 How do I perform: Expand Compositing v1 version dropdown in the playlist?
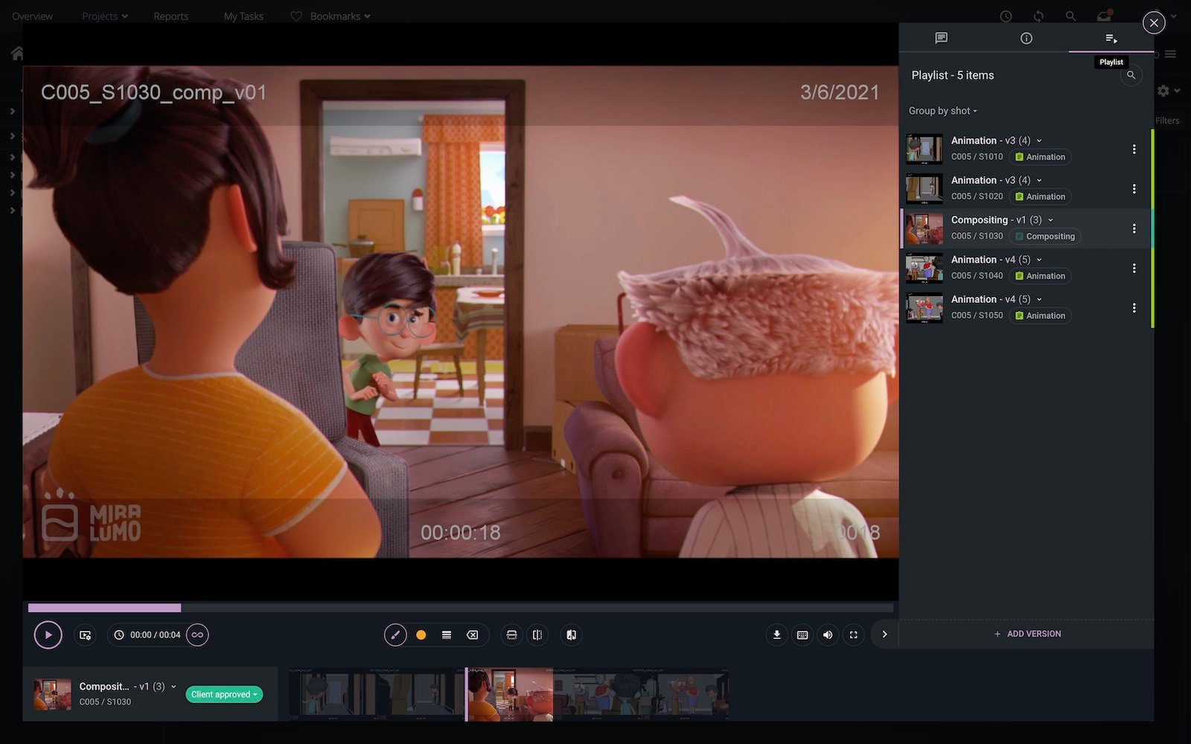pyautogui.click(x=1050, y=219)
